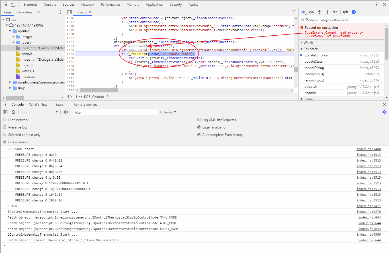Create live expression eye icon
This screenshot has height=253, width=389.
coord(66,112)
